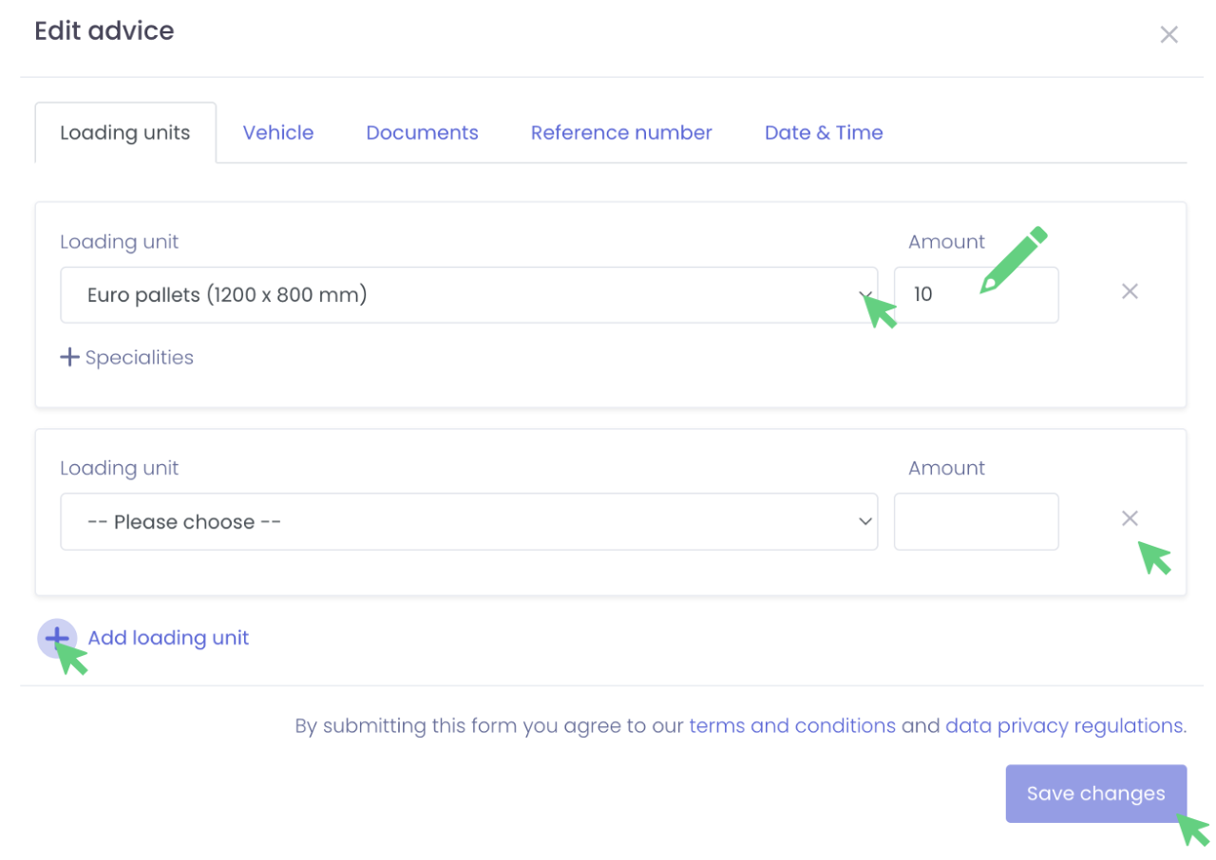Screen dimensions: 1216x860
Task: Click the plus icon beside Specialities
Action: (68, 358)
